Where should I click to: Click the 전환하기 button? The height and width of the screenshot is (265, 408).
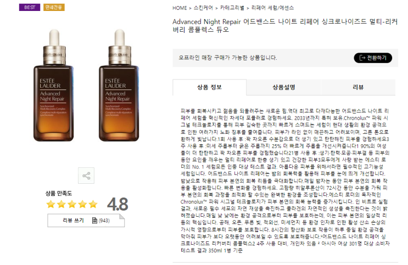point(373,58)
